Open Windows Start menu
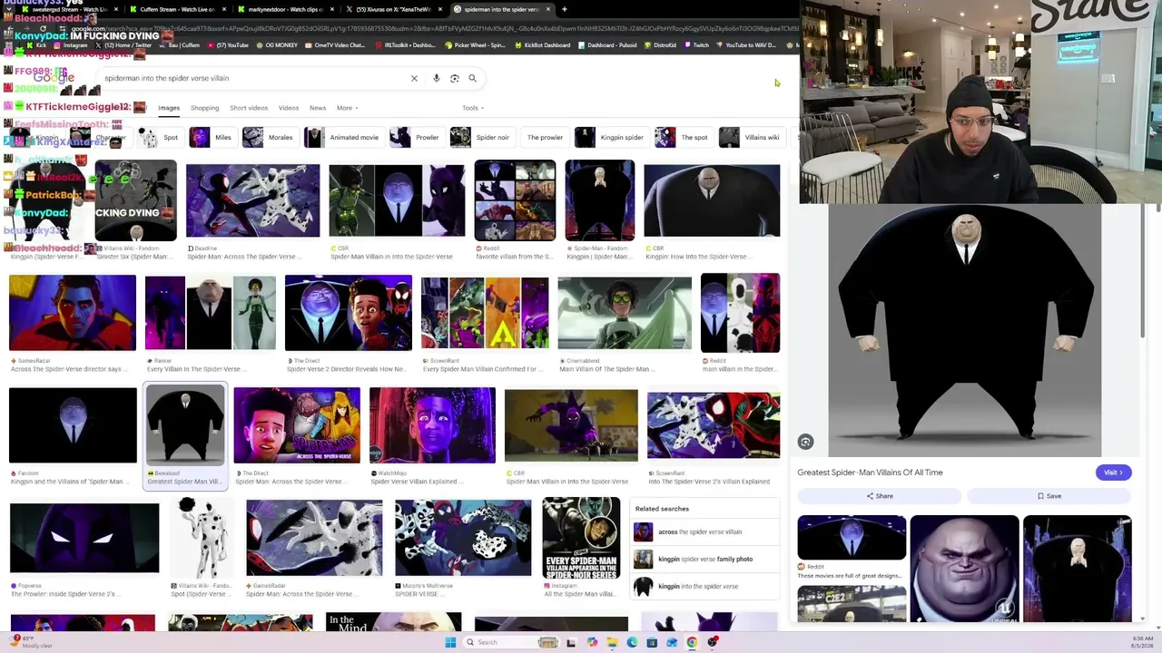The height and width of the screenshot is (653, 1162). (450, 642)
